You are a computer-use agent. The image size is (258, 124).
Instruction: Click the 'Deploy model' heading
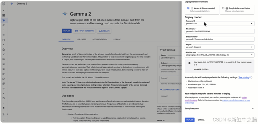pyautogui.click(x=193, y=17)
